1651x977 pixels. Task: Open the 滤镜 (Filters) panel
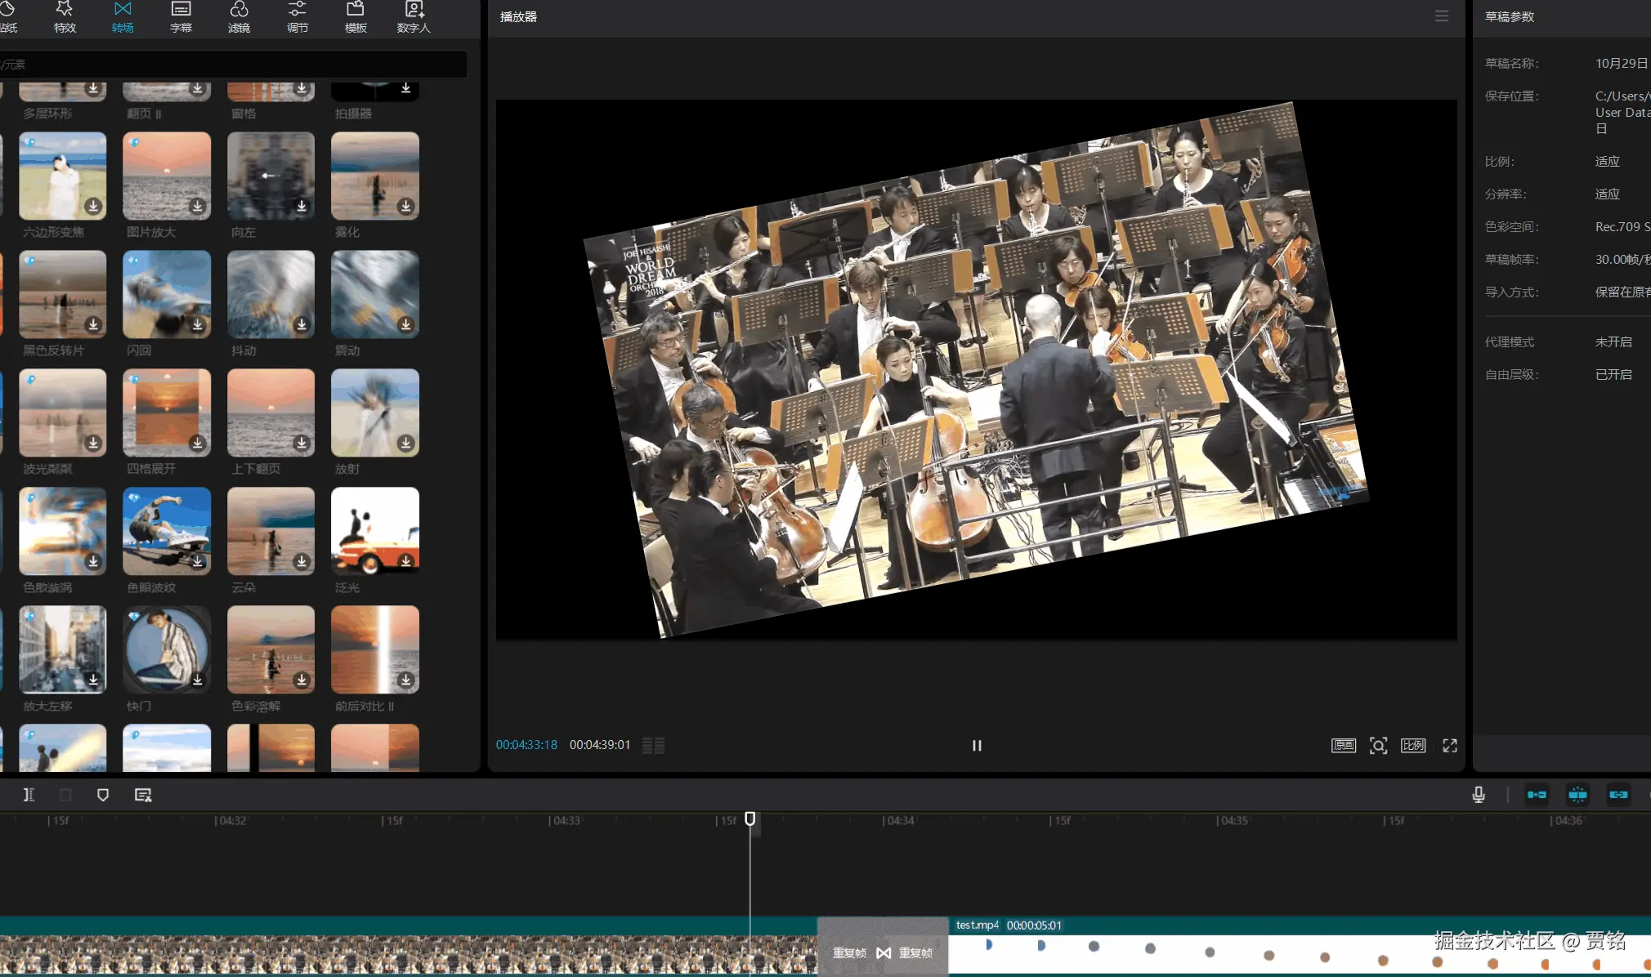(239, 16)
